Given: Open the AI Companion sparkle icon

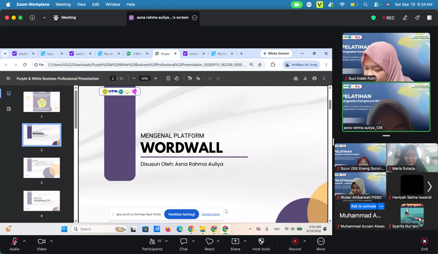Looking at the screenshot, I should tap(417, 18).
